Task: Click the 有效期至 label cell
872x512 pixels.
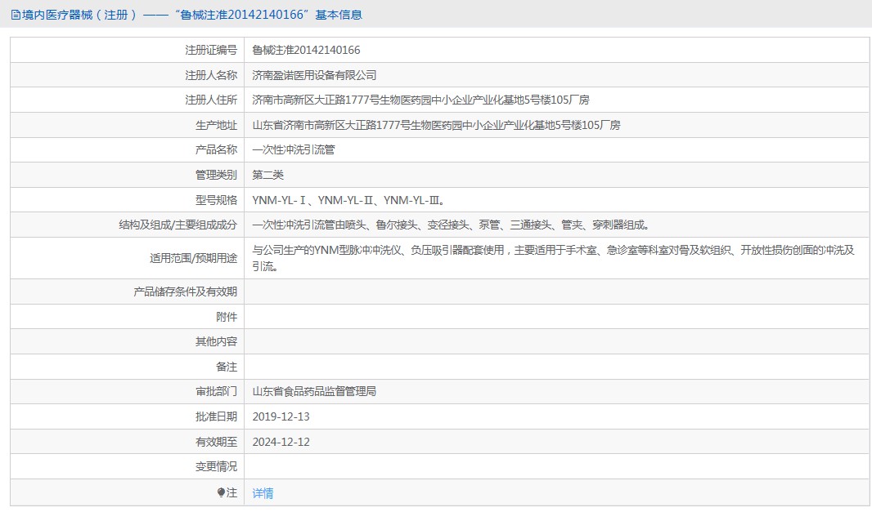Action: tap(128, 442)
